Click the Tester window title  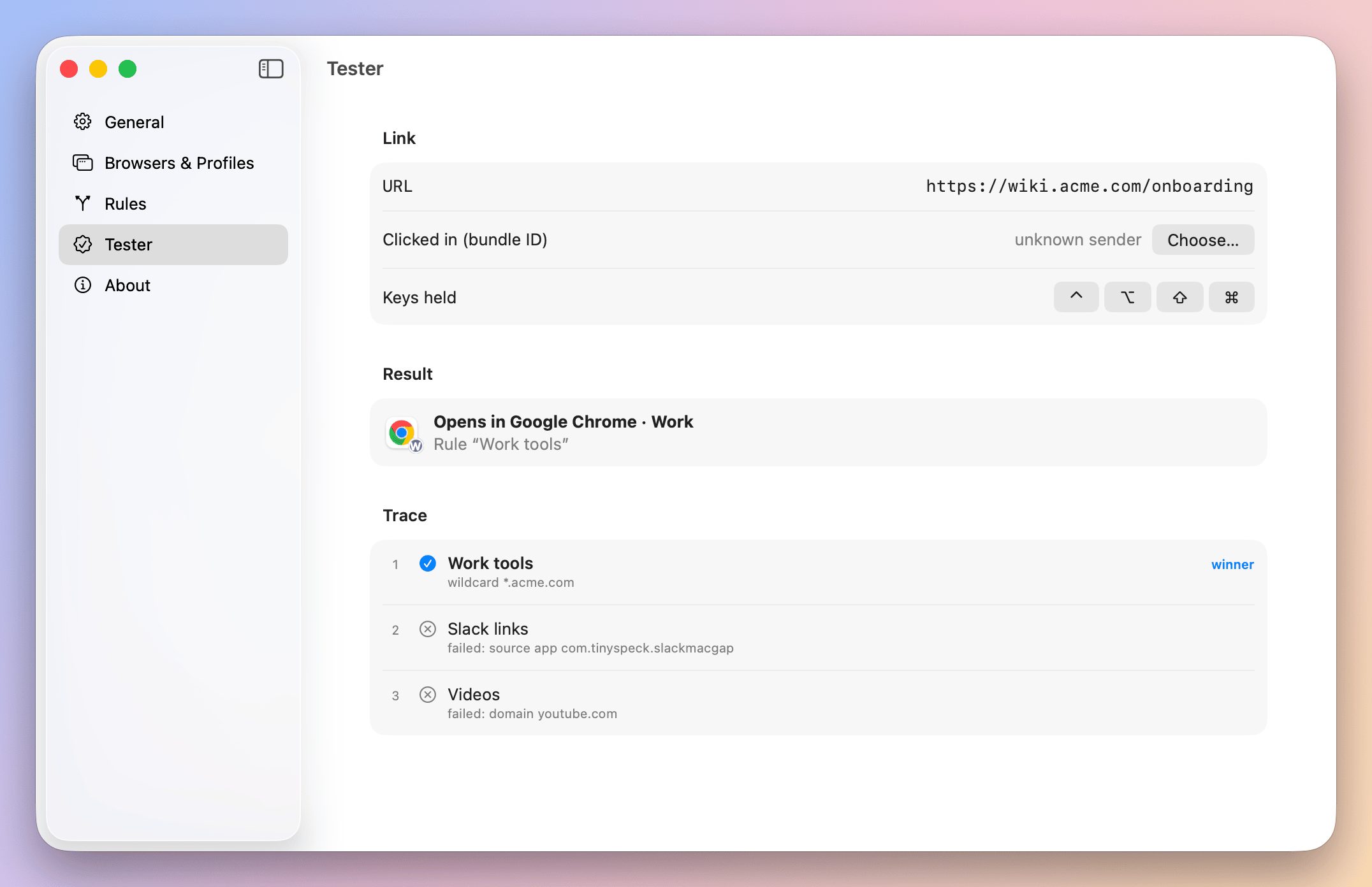tap(355, 69)
